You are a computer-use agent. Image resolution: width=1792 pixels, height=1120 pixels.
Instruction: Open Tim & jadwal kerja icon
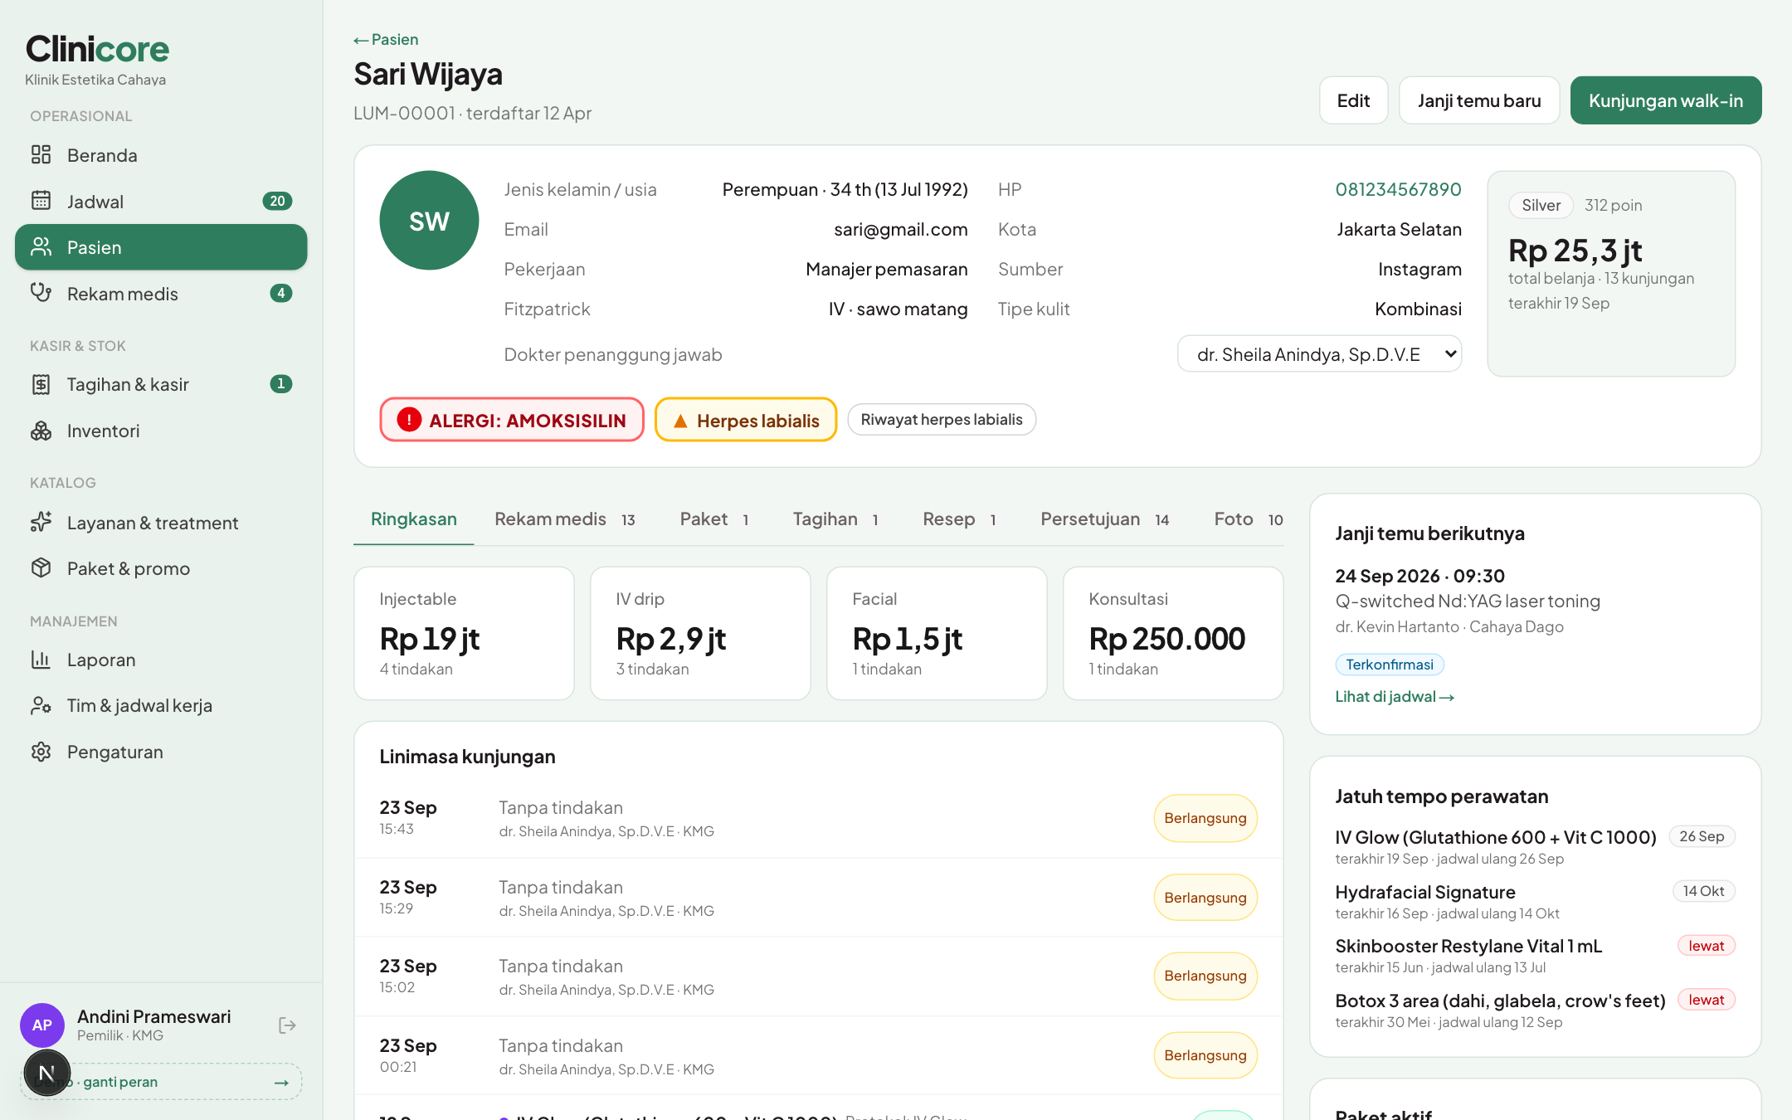point(41,705)
